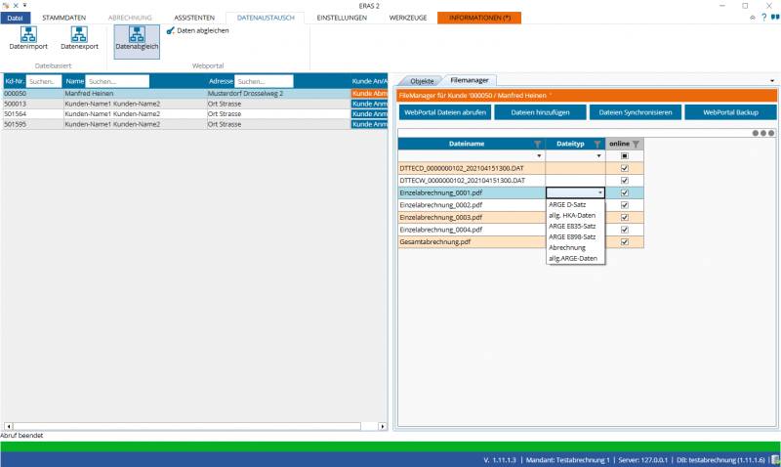Click the status bar icon next to the DB info
This screenshot has height=467, width=781.
[775, 460]
